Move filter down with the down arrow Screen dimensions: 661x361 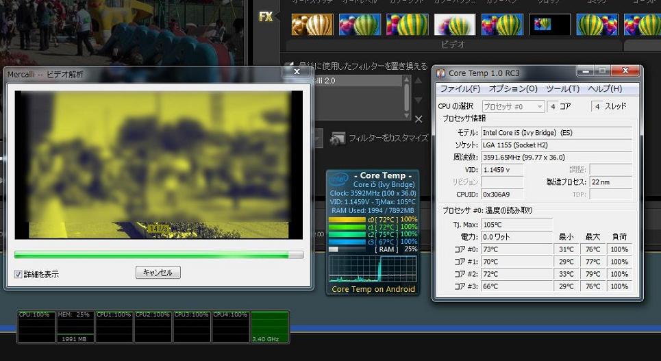coord(419,101)
